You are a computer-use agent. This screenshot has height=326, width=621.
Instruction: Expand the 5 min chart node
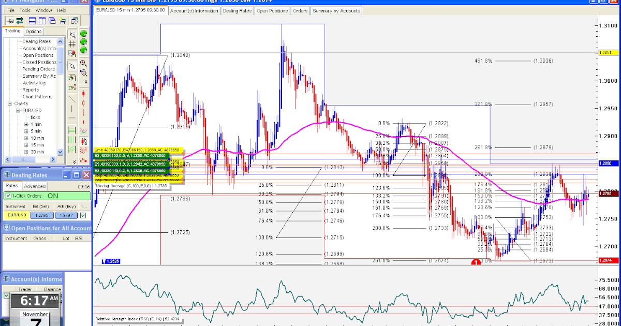pos(26,131)
